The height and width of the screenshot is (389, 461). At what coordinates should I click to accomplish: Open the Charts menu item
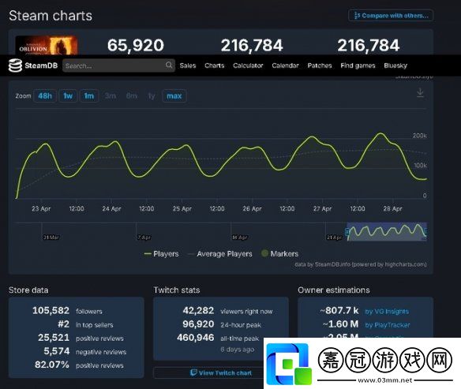215,65
